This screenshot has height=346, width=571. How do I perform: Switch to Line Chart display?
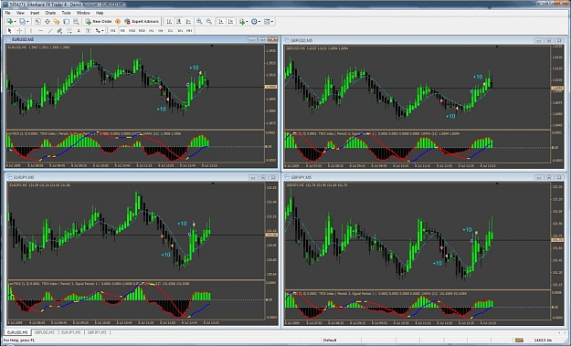pos(188,22)
